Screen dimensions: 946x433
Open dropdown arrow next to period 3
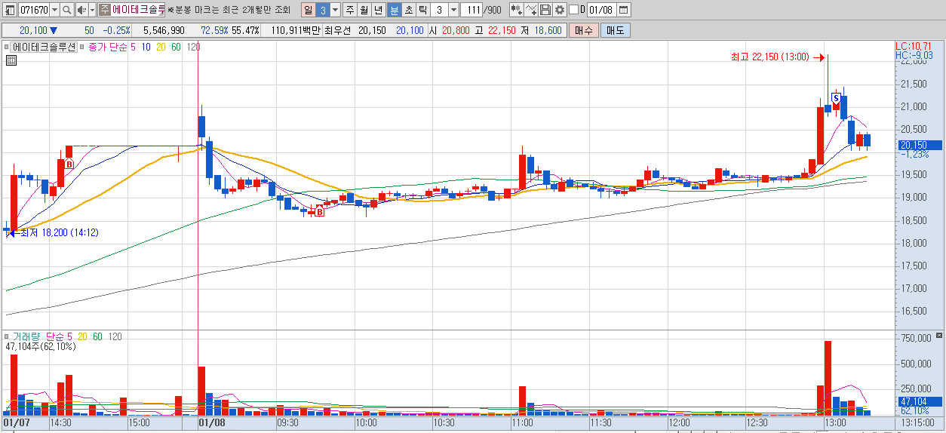(x=335, y=10)
